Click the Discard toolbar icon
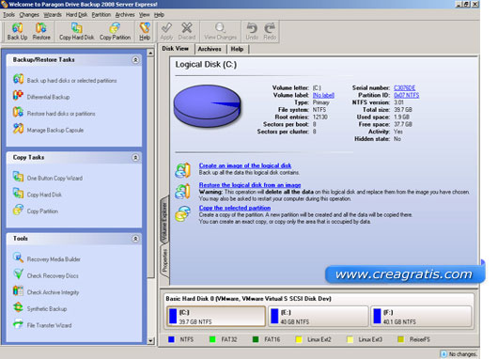Viewport: 498px width, 359px height. coord(187,28)
